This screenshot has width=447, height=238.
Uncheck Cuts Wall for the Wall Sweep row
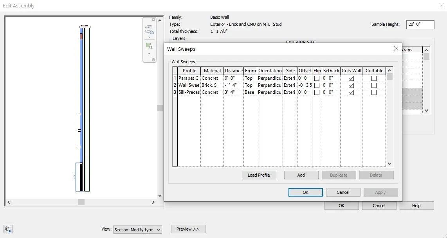coord(351,85)
